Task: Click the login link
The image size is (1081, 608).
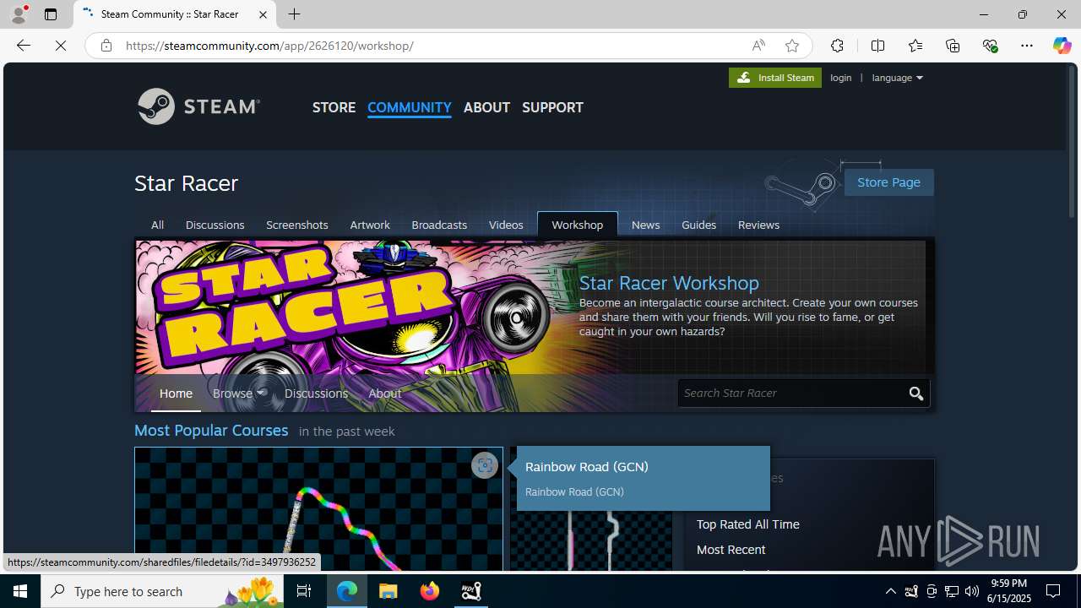Action: click(840, 78)
